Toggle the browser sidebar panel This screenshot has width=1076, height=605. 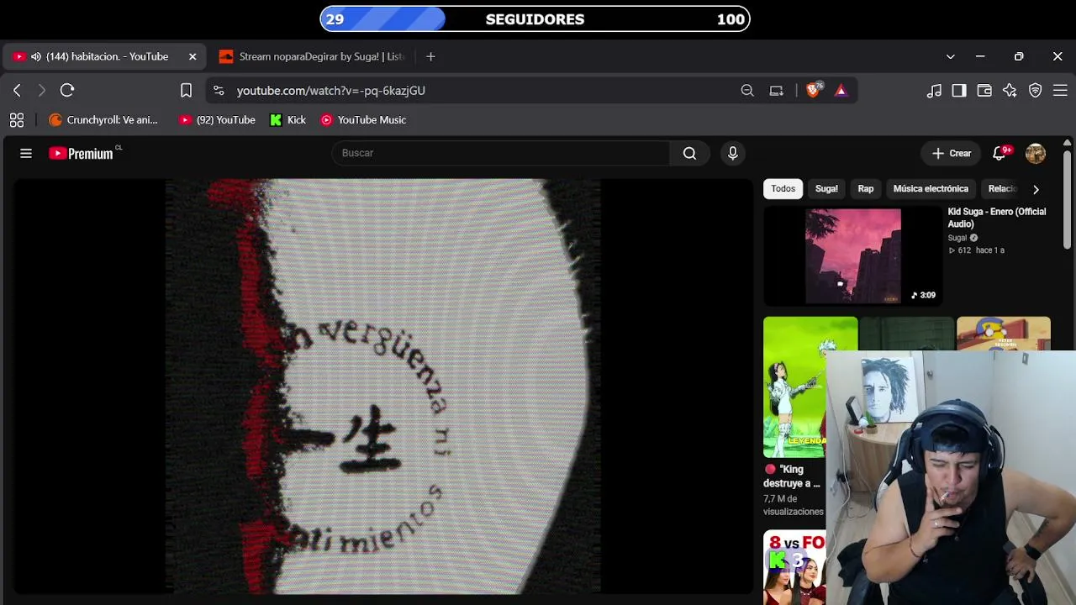pyautogui.click(x=959, y=90)
